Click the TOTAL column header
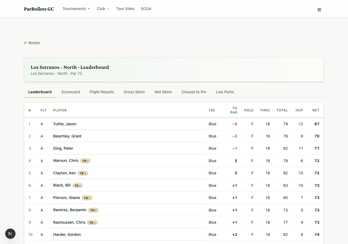The width and height of the screenshot is (348, 244). [x=282, y=110]
